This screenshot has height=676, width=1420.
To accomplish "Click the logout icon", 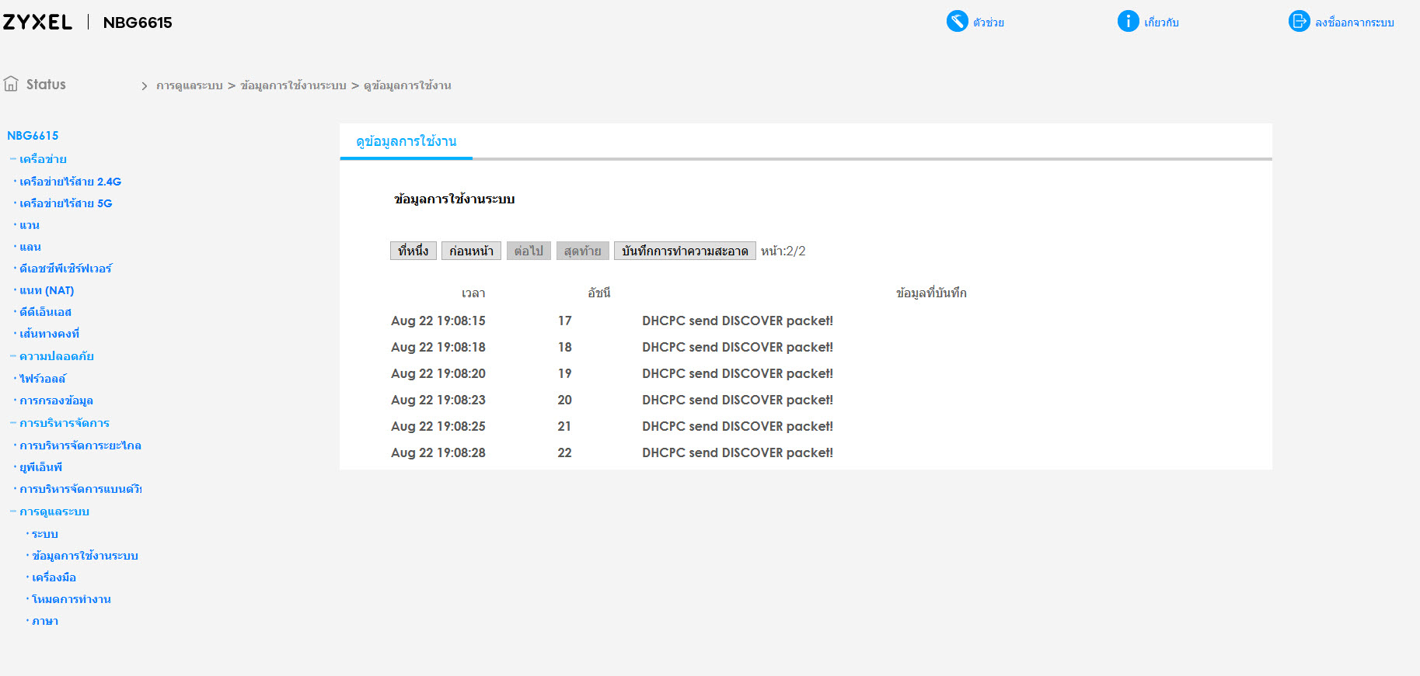I will 1299,21.
